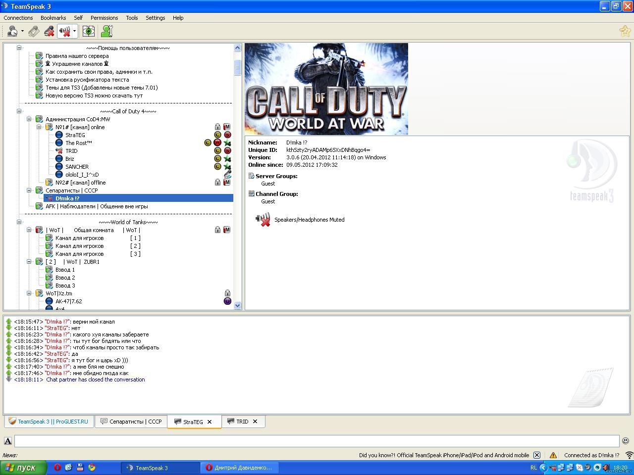Switch to TeamSpeak 3 || ProGUEST.RU chat tab
Image resolution: width=634 pixels, height=475 pixels.
(49, 422)
